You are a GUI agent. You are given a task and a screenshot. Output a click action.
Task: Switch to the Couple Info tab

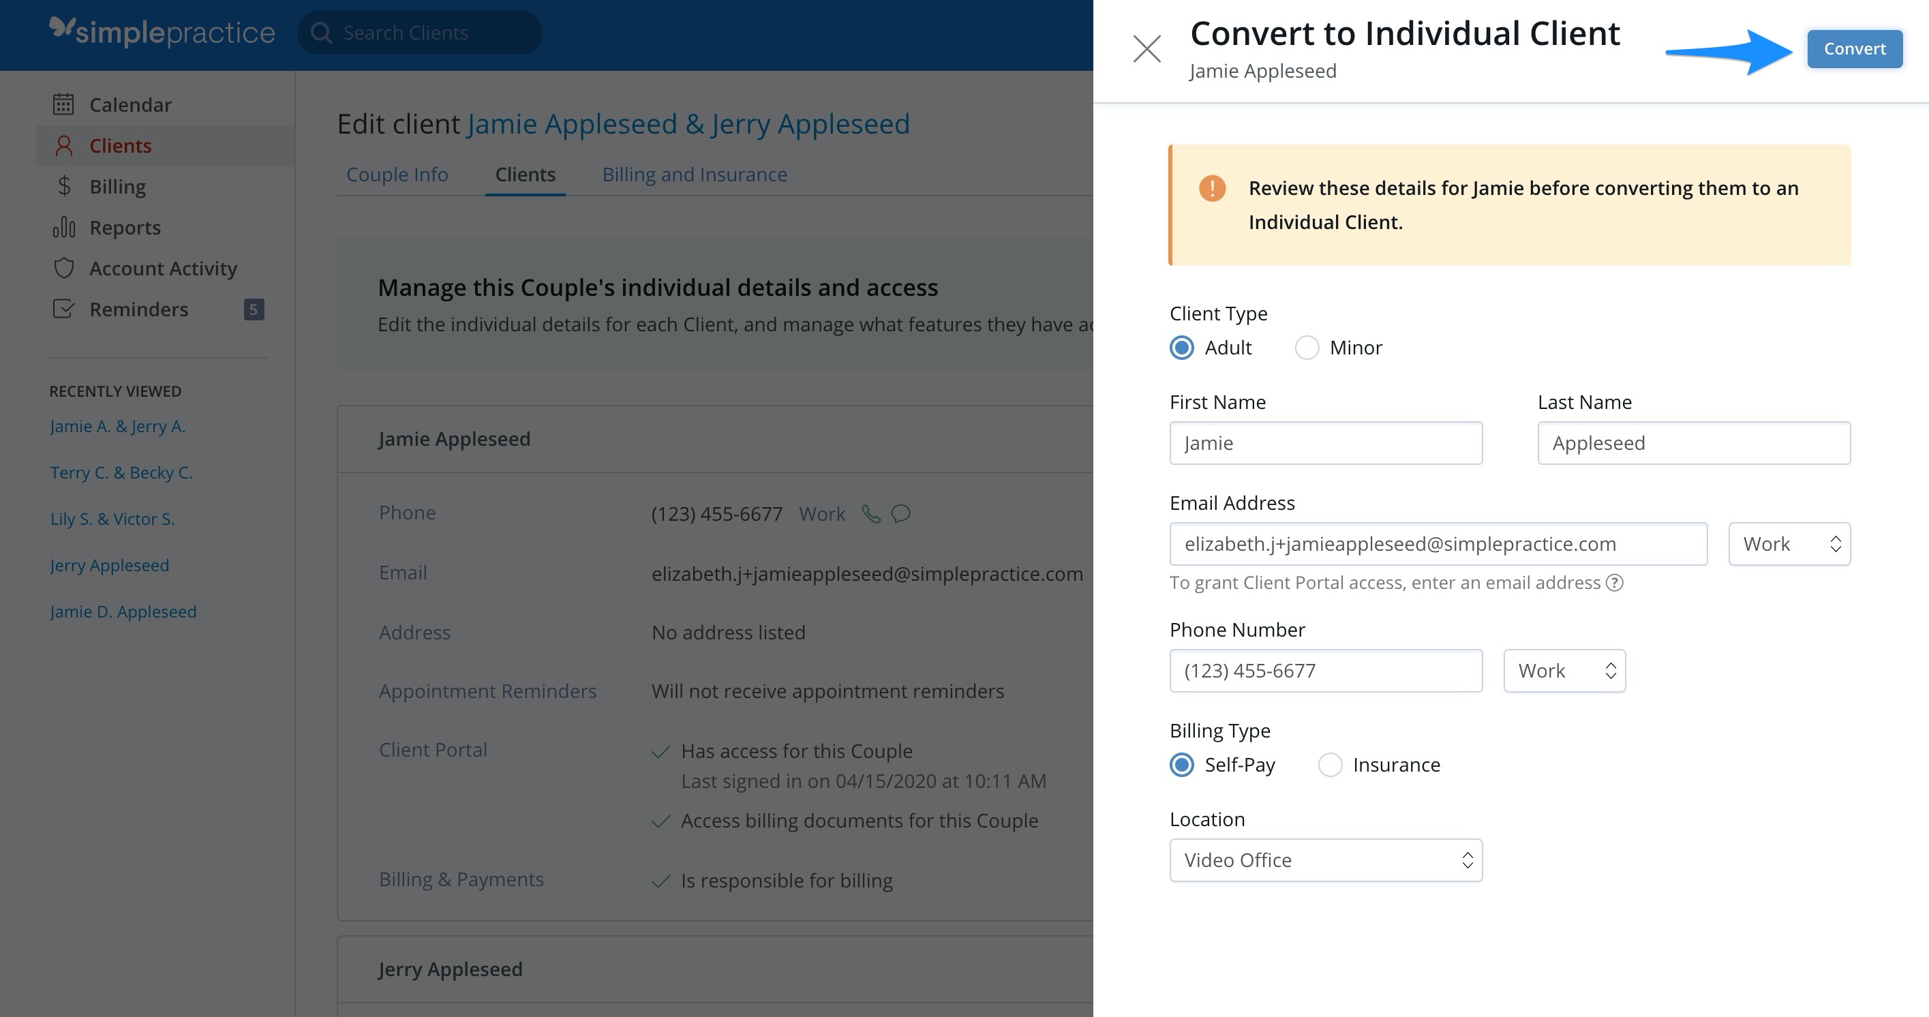tap(397, 174)
